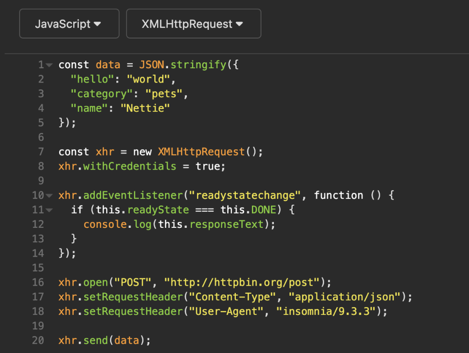The image size is (469, 353).
Task: Click the word "stringify" on line 1
Action: coord(198,65)
